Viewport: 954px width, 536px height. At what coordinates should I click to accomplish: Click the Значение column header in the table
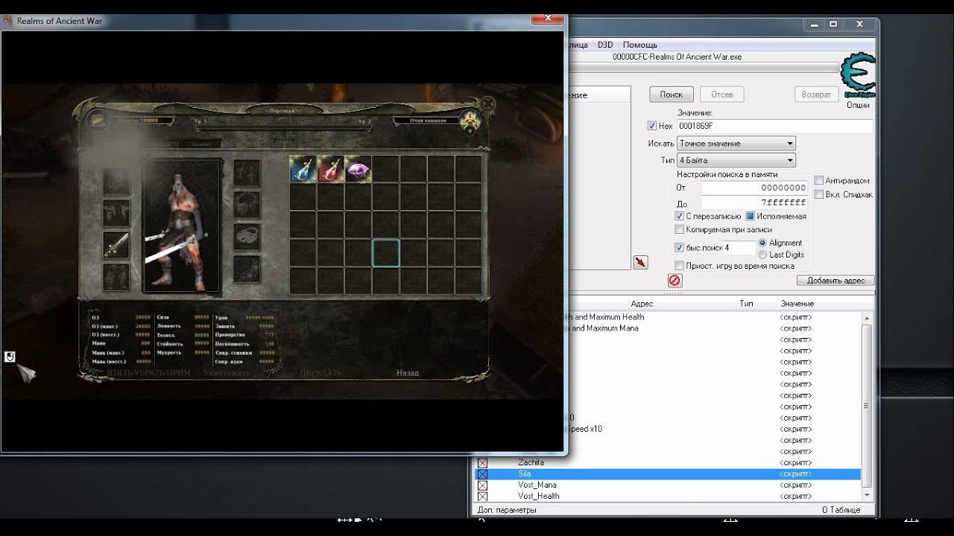coord(797,304)
